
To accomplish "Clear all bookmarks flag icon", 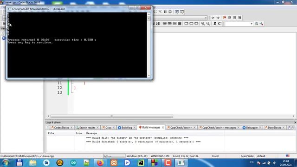I will [x=240, y=18].
